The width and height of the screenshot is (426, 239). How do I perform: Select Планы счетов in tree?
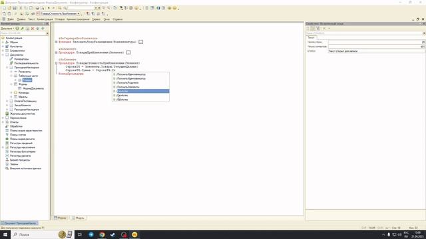18,135
